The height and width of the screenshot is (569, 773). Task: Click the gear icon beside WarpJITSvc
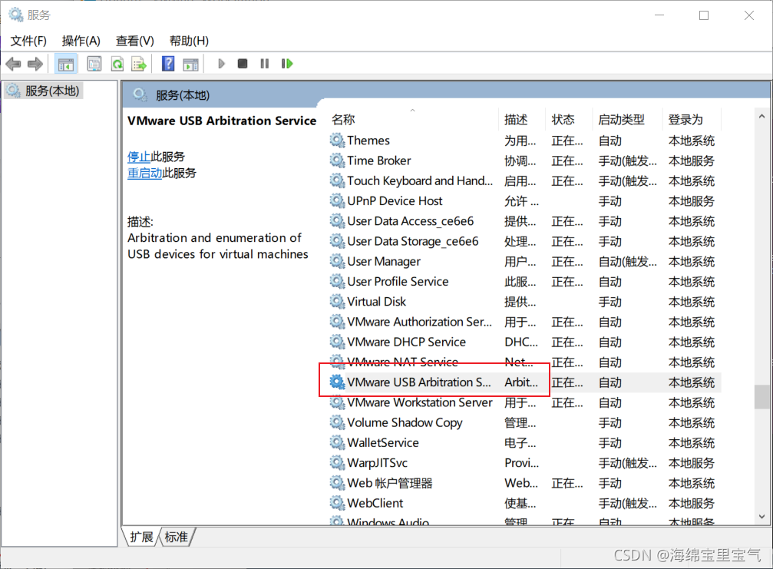click(x=337, y=463)
